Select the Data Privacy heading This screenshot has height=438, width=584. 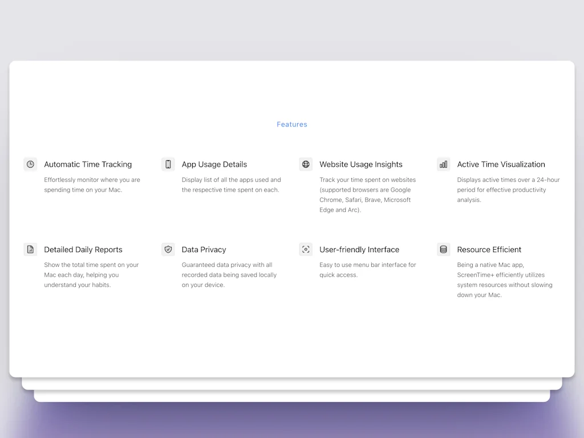(x=204, y=250)
